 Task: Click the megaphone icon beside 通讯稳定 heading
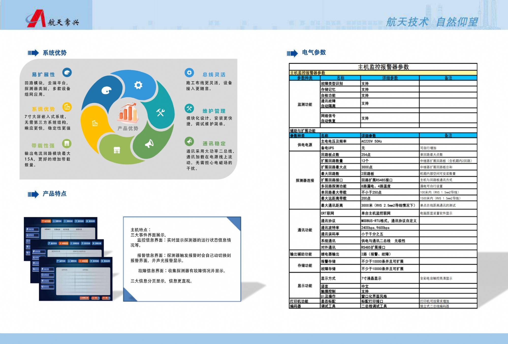tap(189, 141)
